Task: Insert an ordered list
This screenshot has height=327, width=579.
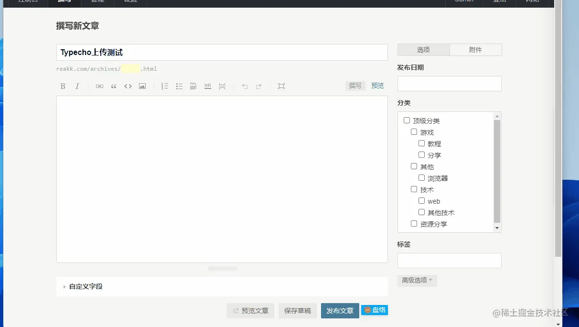Action: [x=165, y=86]
